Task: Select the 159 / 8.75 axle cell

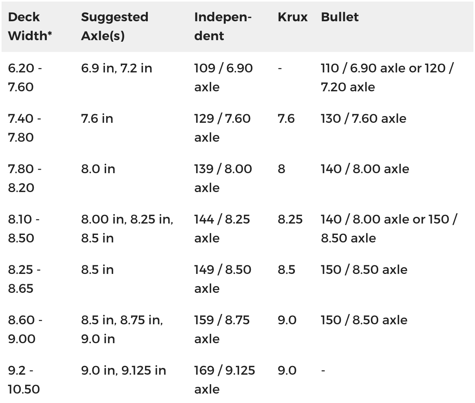Action: pyautogui.click(x=222, y=329)
